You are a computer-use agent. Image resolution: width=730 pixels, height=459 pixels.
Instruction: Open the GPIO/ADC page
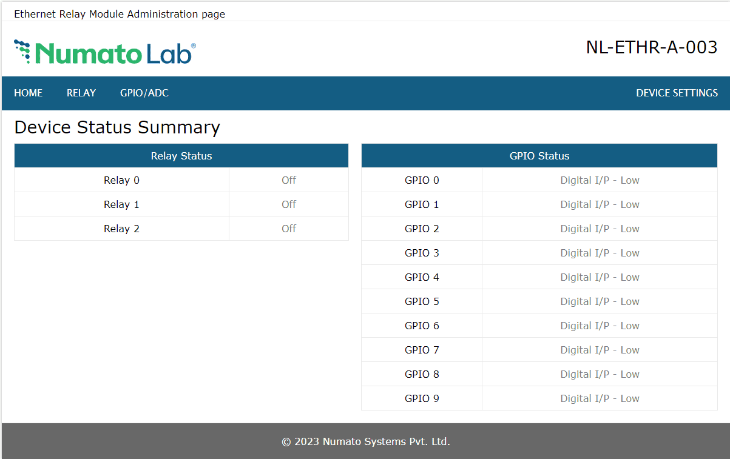[x=144, y=93]
